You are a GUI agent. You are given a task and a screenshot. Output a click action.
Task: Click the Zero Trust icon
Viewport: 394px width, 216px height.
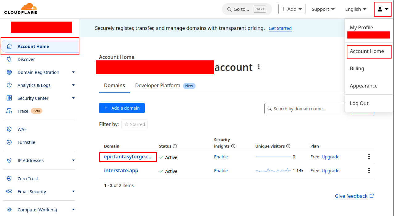point(9,179)
